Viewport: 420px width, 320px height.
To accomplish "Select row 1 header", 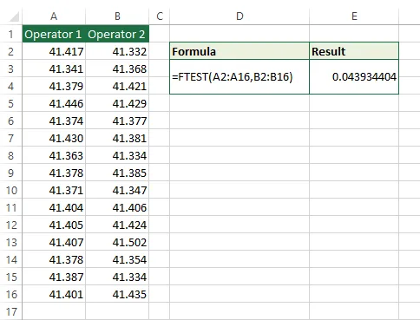I will 11,34.
